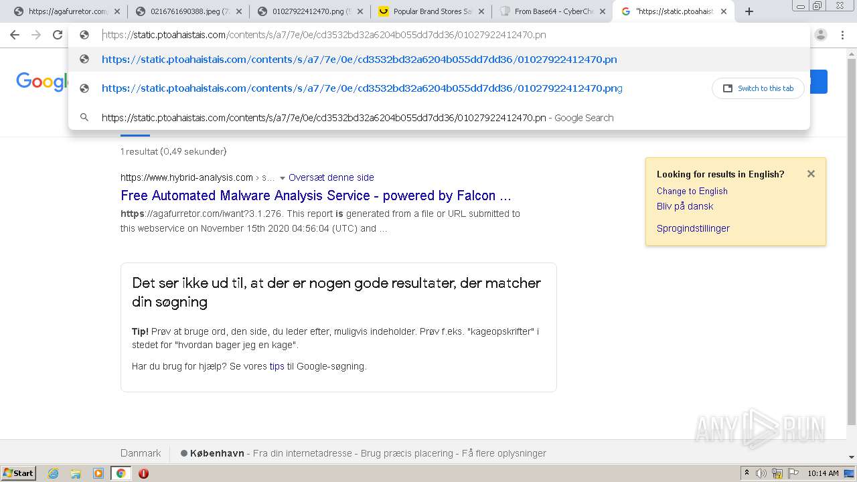Launch Internet Explorer from taskbar
Image resolution: width=857 pixels, height=482 pixels.
tap(54, 473)
